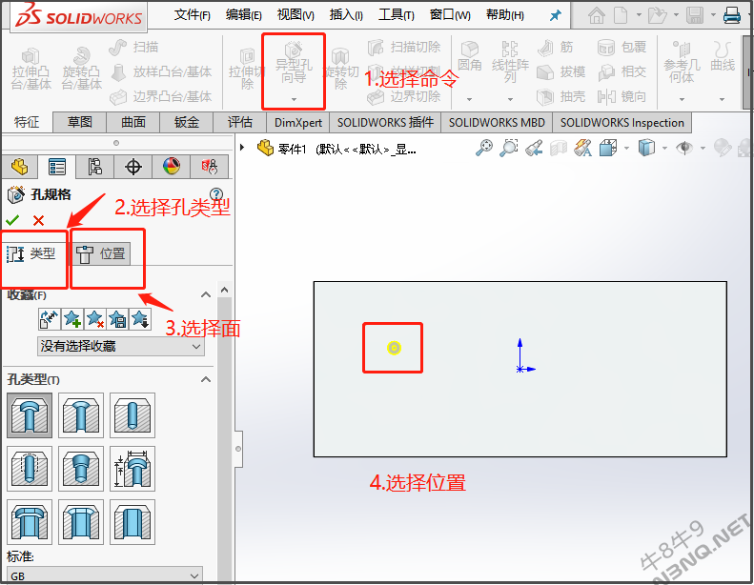Click the delete favorite star with X icon
Screen dimensions: 754x585
pos(94,318)
